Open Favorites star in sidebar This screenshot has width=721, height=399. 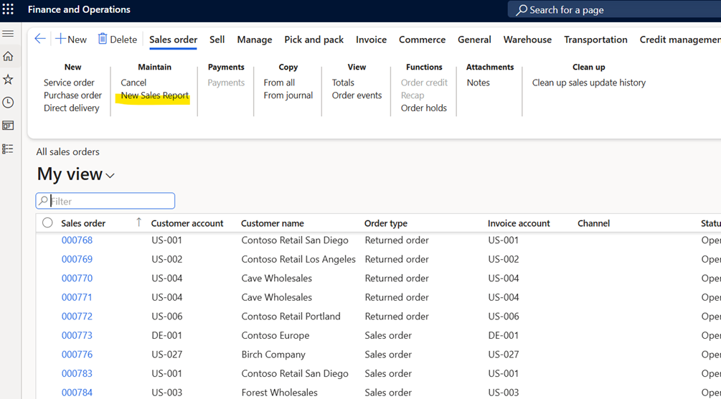(8, 80)
